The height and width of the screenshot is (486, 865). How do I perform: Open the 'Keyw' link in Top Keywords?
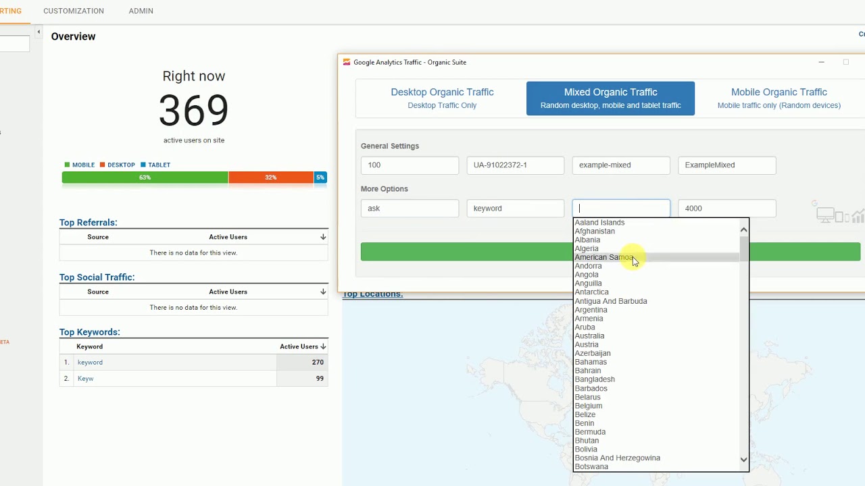(85, 379)
